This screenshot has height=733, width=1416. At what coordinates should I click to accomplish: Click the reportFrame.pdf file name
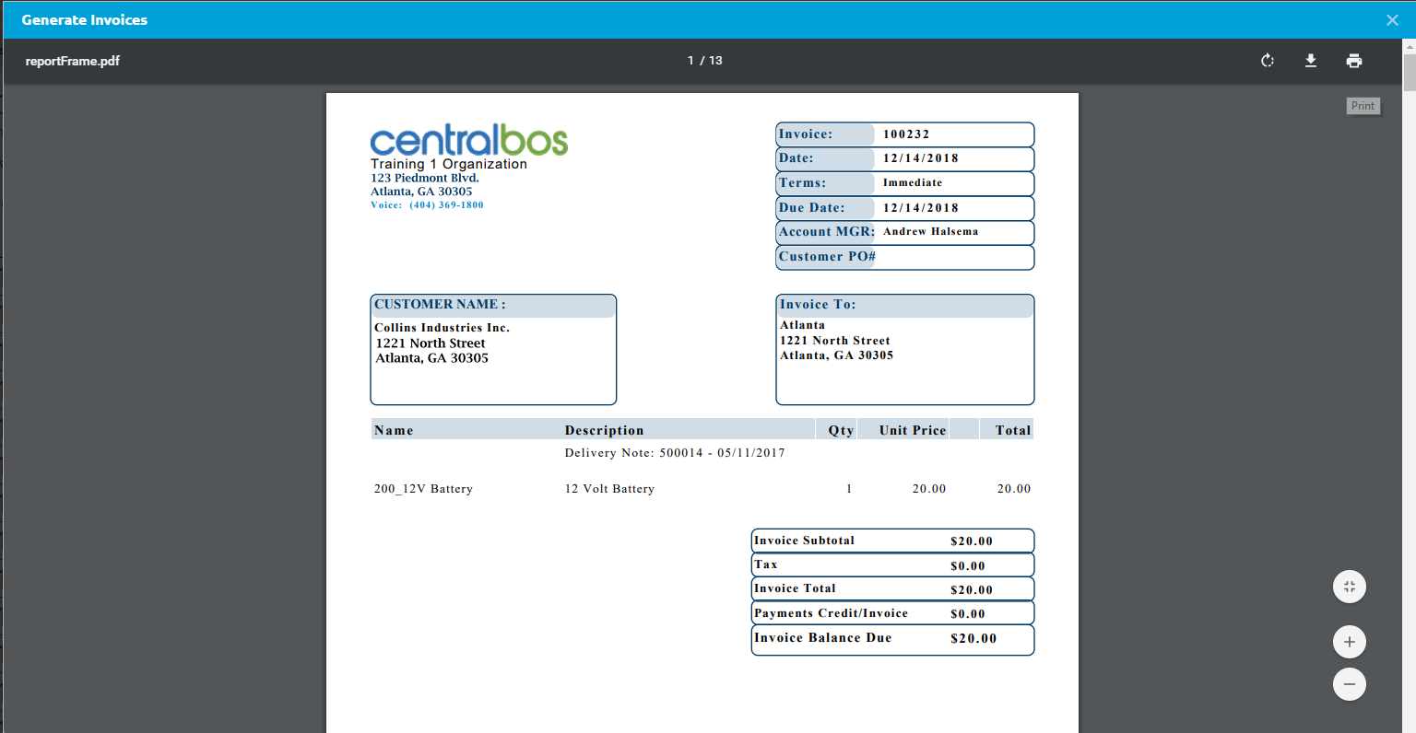pos(73,61)
